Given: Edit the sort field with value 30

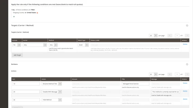Looking at the screenshot, I should coord(26,100).
